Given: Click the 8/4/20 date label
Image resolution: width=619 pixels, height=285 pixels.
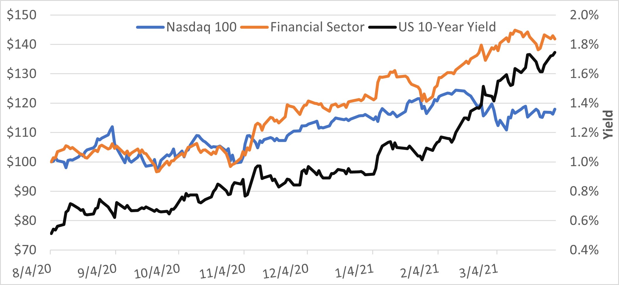Looking at the screenshot, I should pos(32,271).
